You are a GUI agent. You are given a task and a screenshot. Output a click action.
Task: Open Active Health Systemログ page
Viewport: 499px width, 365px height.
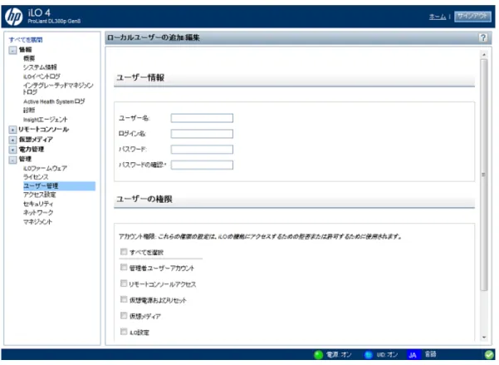coord(54,101)
